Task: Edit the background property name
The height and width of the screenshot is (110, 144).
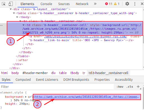Action: point(14,97)
